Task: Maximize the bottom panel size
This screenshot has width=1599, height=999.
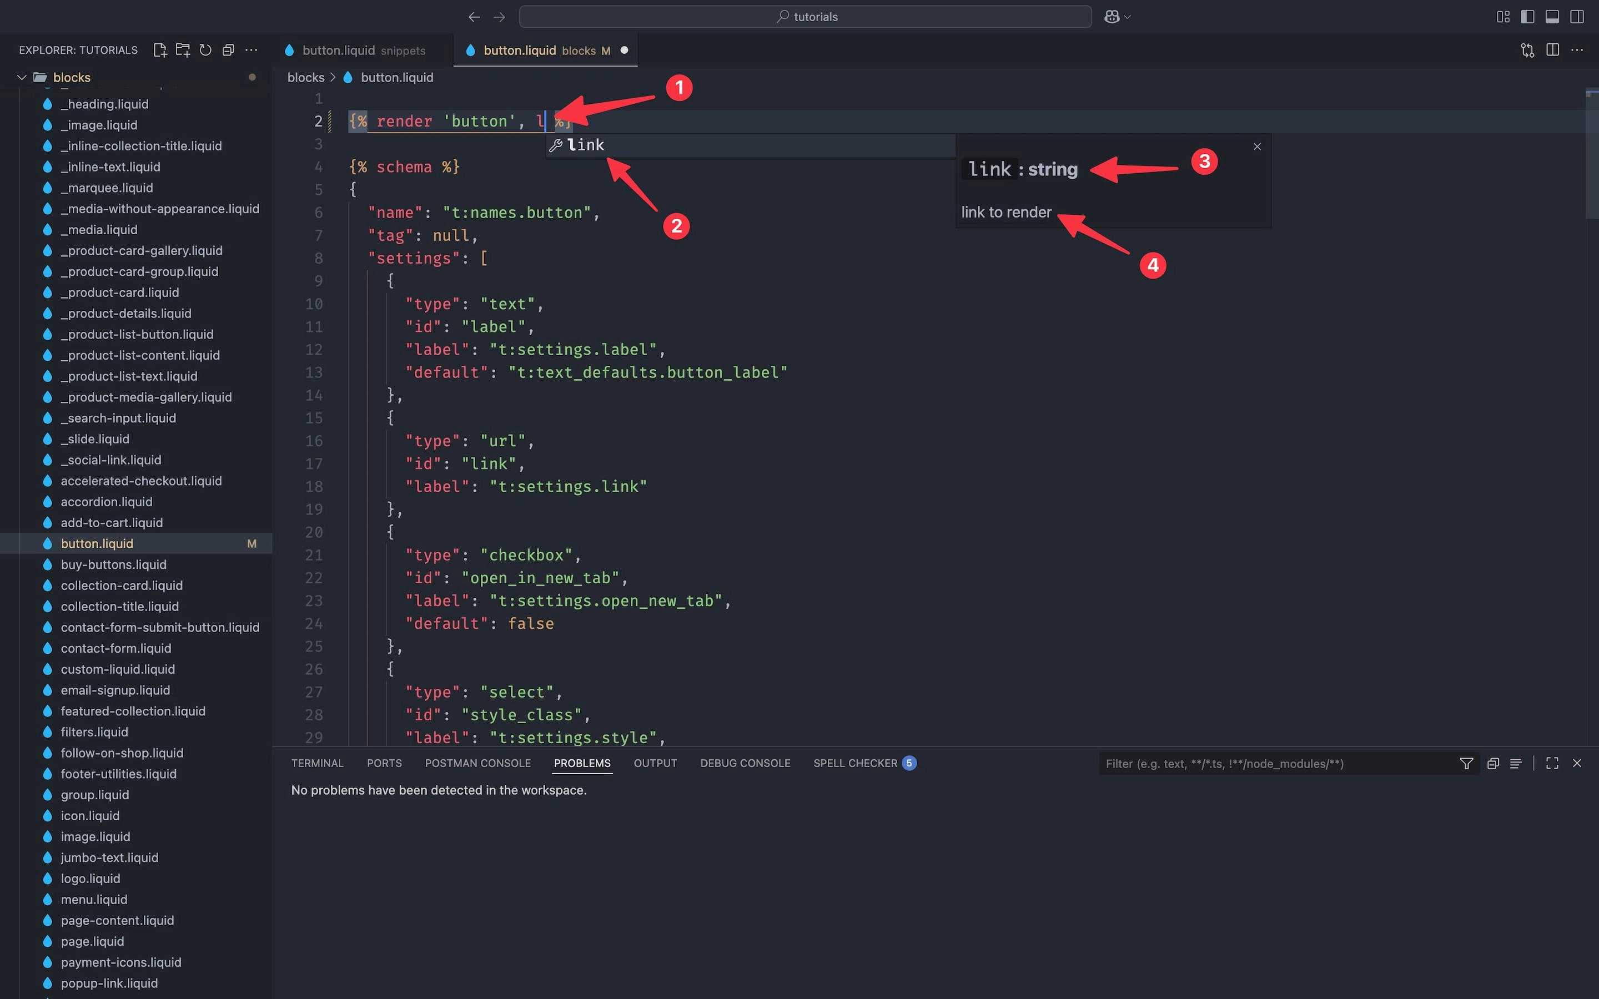Action: (1552, 764)
